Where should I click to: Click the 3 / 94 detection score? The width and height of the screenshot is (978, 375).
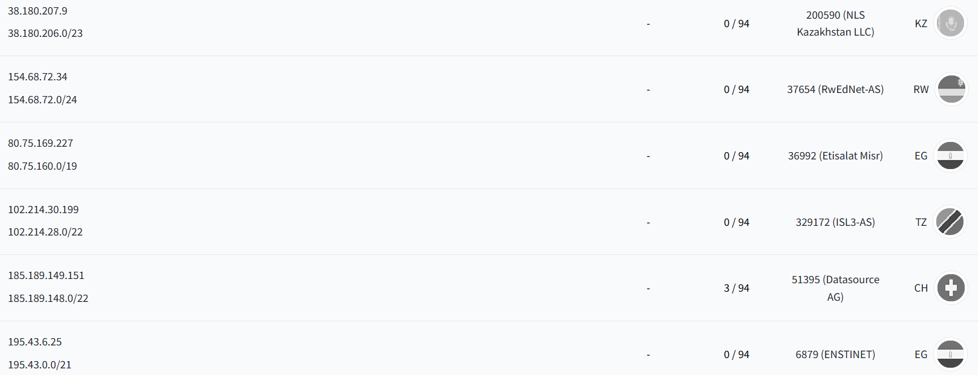click(737, 288)
